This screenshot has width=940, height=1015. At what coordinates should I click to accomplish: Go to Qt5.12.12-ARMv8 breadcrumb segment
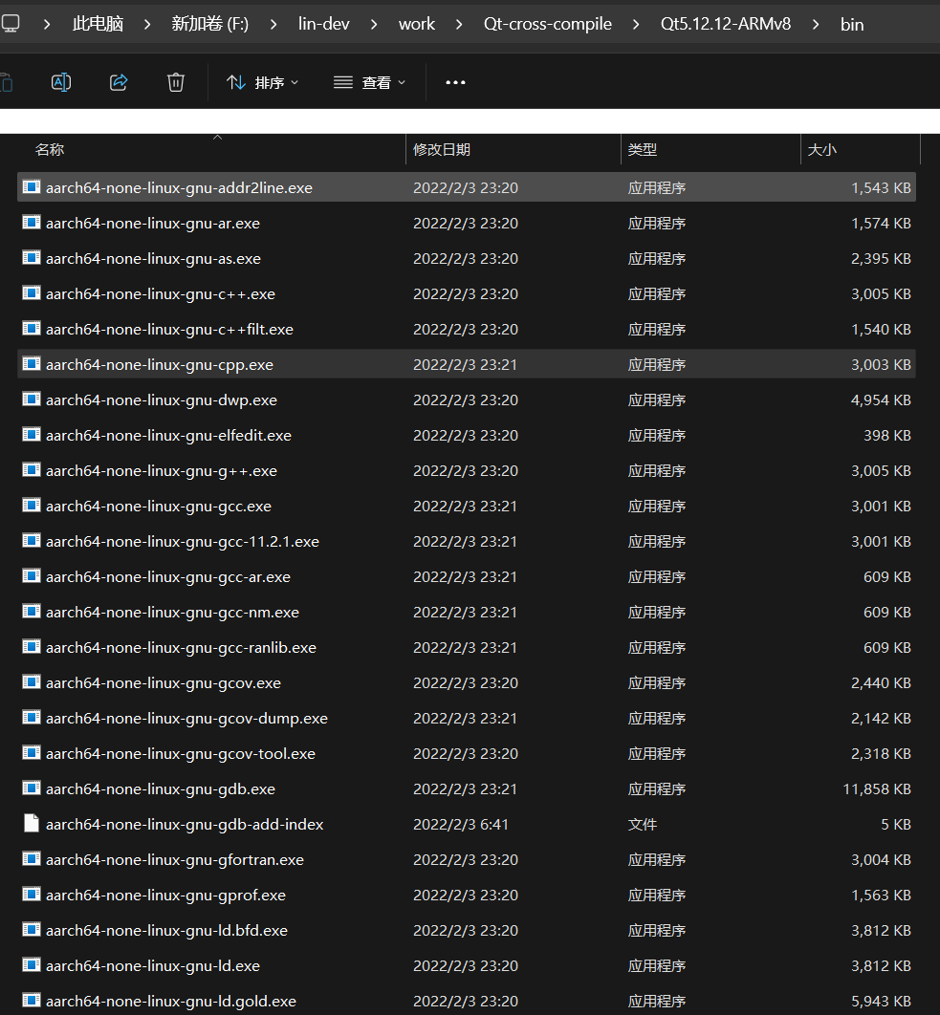[x=726, y=24]
